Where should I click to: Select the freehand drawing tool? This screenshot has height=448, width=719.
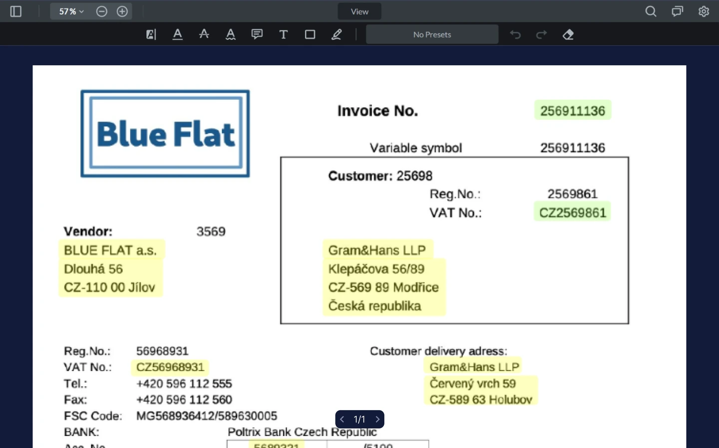tap(337, 34)
